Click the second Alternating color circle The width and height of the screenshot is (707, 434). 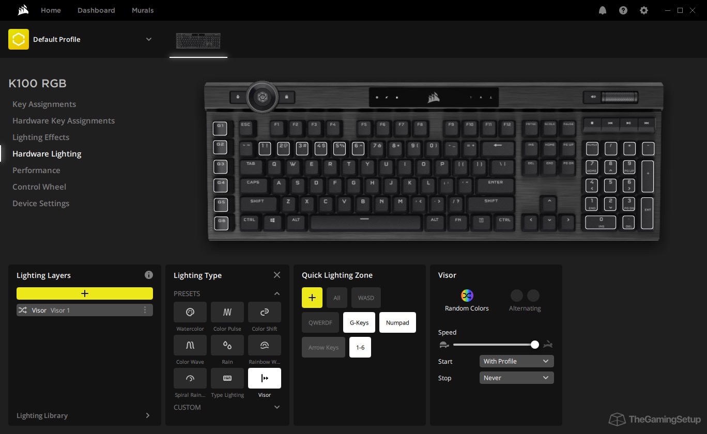click(x=533, y=296)
